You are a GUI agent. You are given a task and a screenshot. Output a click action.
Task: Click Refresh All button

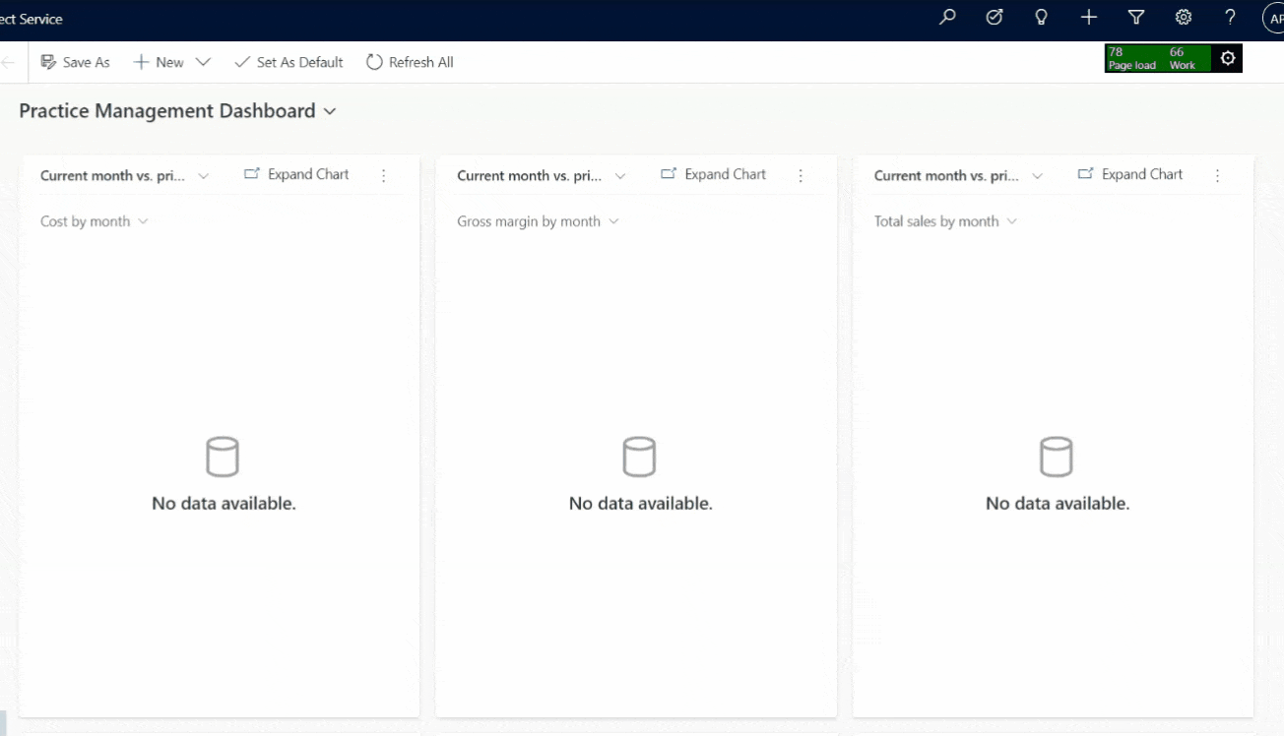[410, 62]
